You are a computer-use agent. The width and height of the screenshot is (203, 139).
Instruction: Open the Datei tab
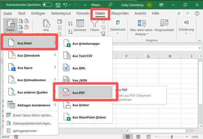(8, 13)
